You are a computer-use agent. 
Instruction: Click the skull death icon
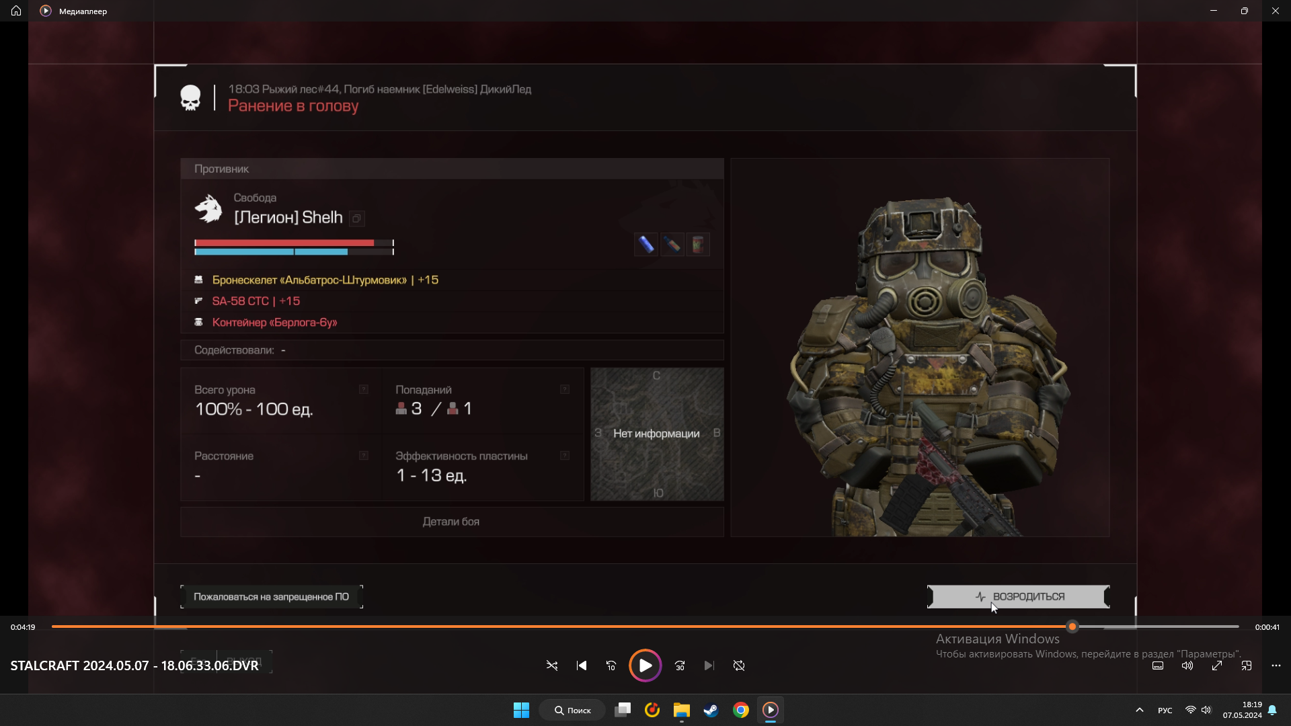point(190,98)
